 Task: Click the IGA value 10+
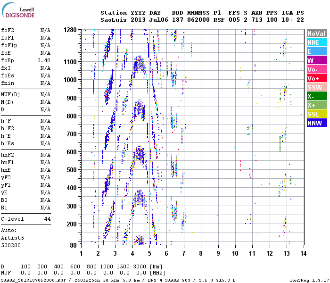point(287,20)
